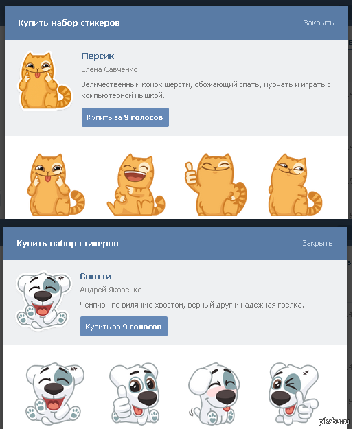Buy Персик pack for 9 голосов
Screen dimensions: 353x429
[125, 117]
